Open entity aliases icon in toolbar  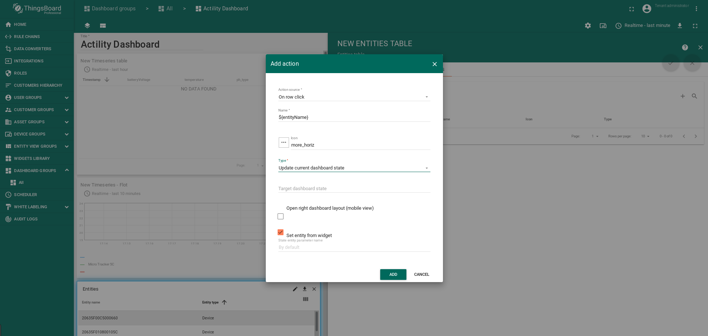pyautogui.click(x=603, y=25)
